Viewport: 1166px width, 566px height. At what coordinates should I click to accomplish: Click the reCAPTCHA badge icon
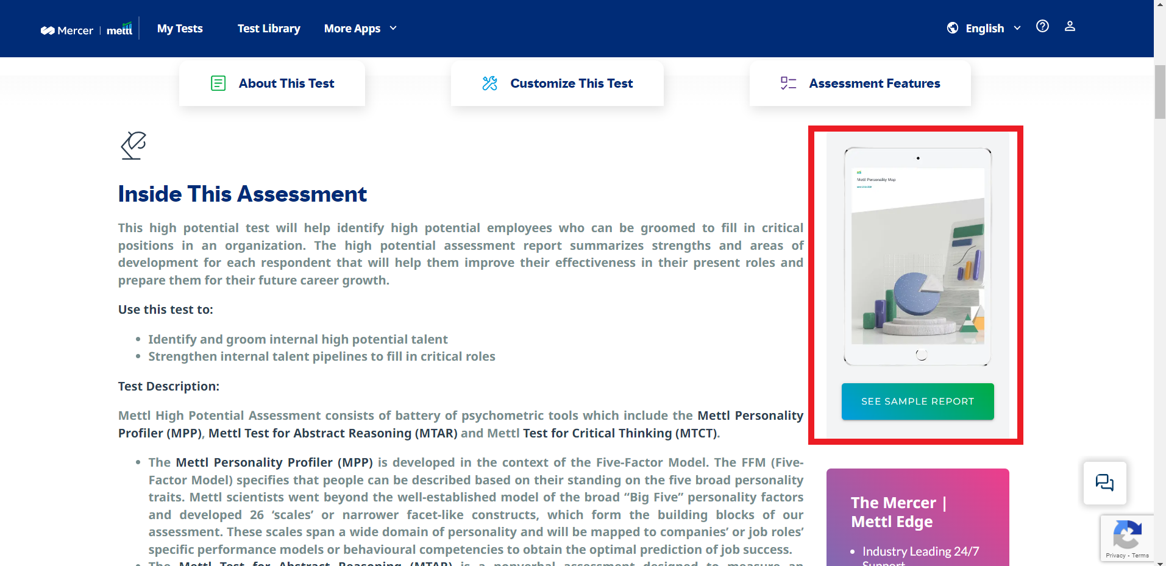pos(1127,534)
